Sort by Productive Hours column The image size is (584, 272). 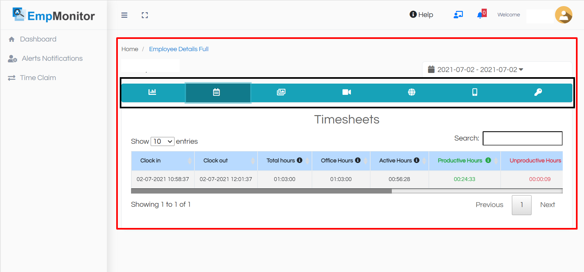[x=465, y=161]
